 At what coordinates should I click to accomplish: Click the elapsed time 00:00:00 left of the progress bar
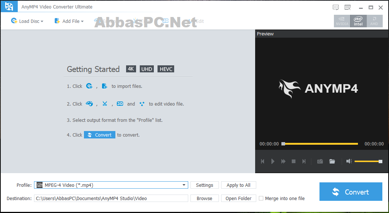tap(269, 144)
